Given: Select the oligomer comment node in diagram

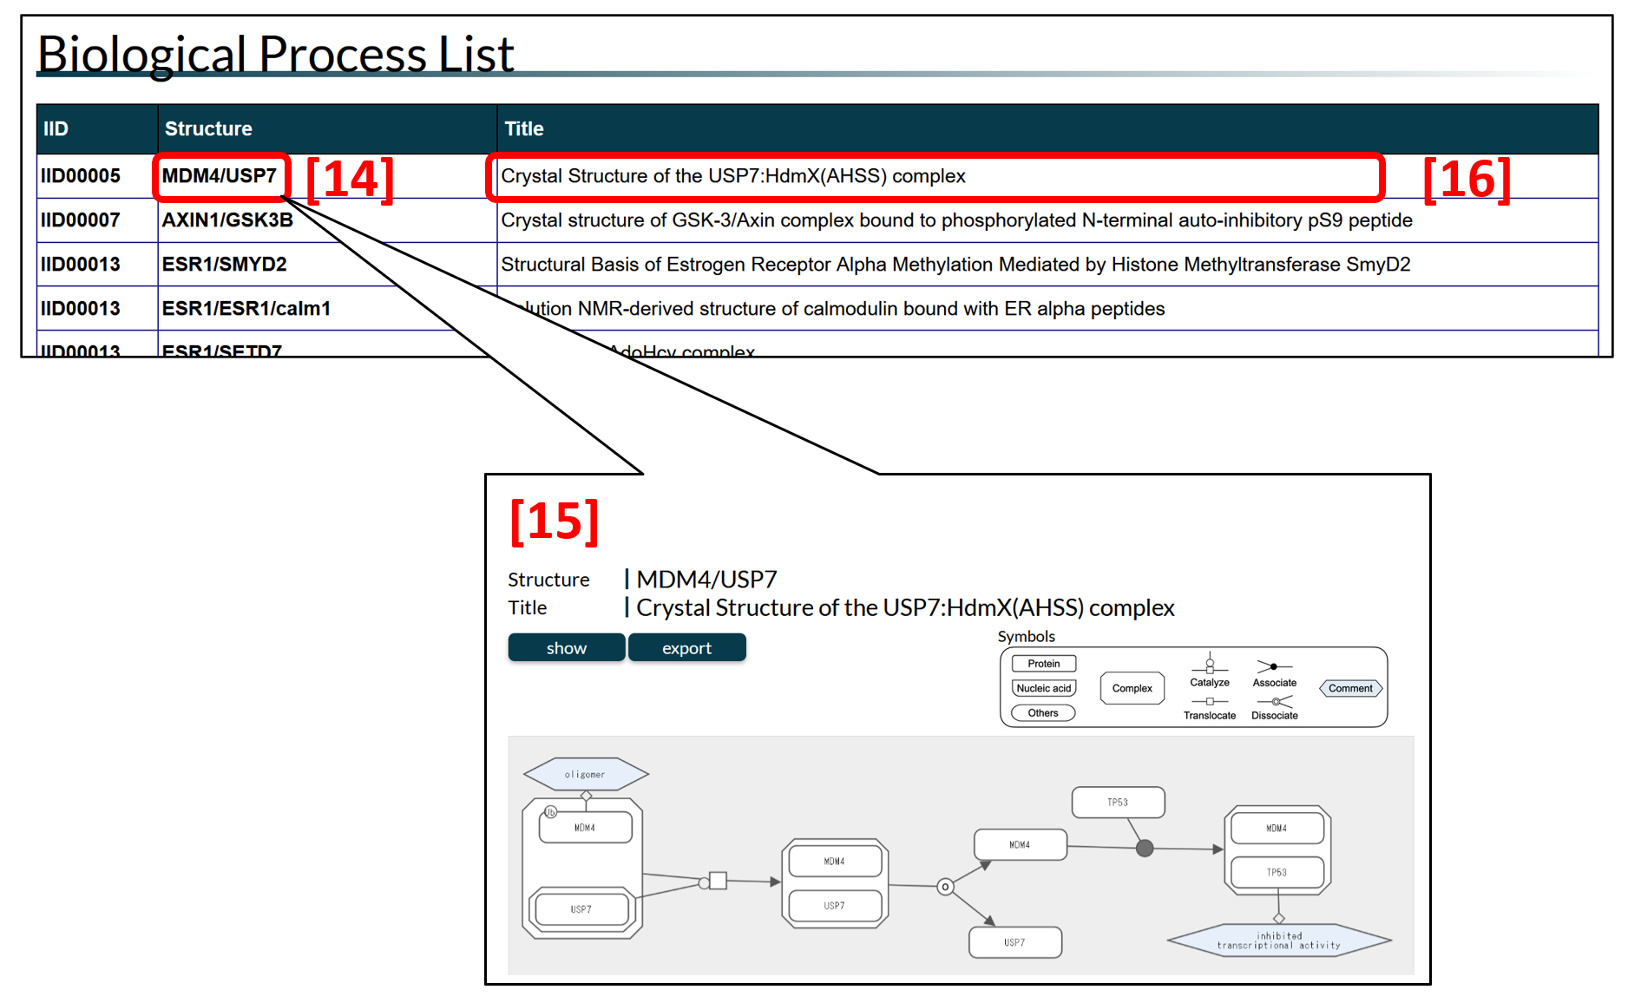Looking at the screenshot, I should (586, 774).
